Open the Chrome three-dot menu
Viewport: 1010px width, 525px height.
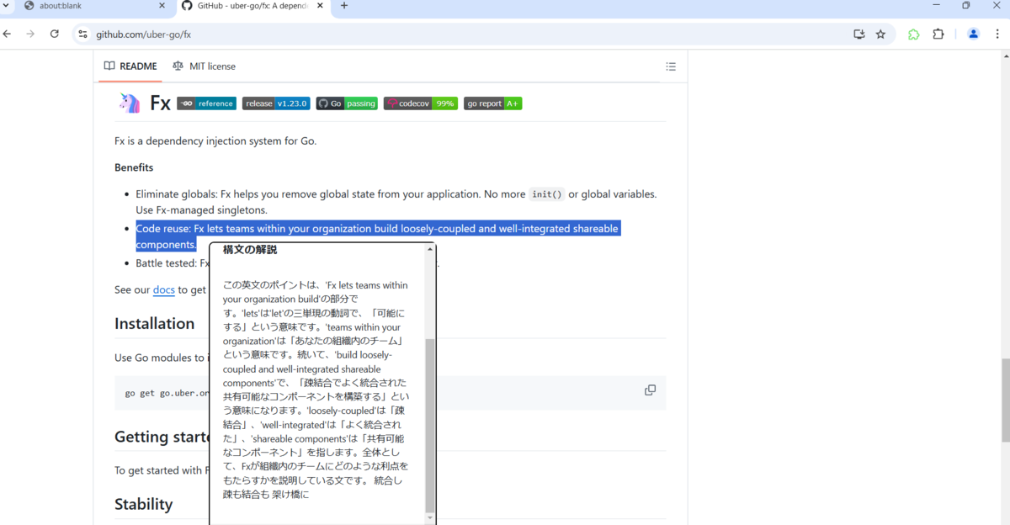[998, 34]
